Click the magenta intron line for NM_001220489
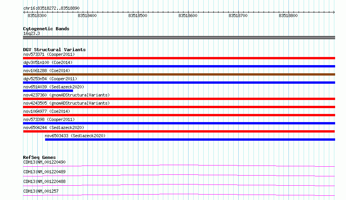The width and height of the screenshot is (346, 200). pos(179,175)
